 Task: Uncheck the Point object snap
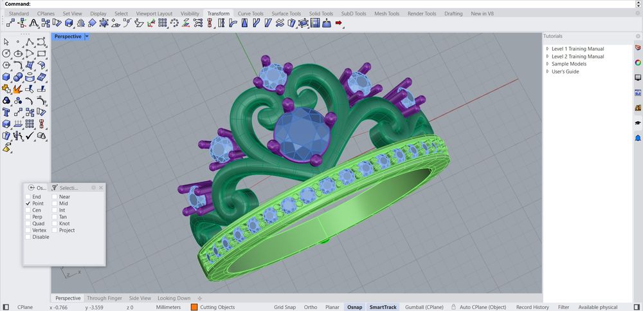point(28,203)
